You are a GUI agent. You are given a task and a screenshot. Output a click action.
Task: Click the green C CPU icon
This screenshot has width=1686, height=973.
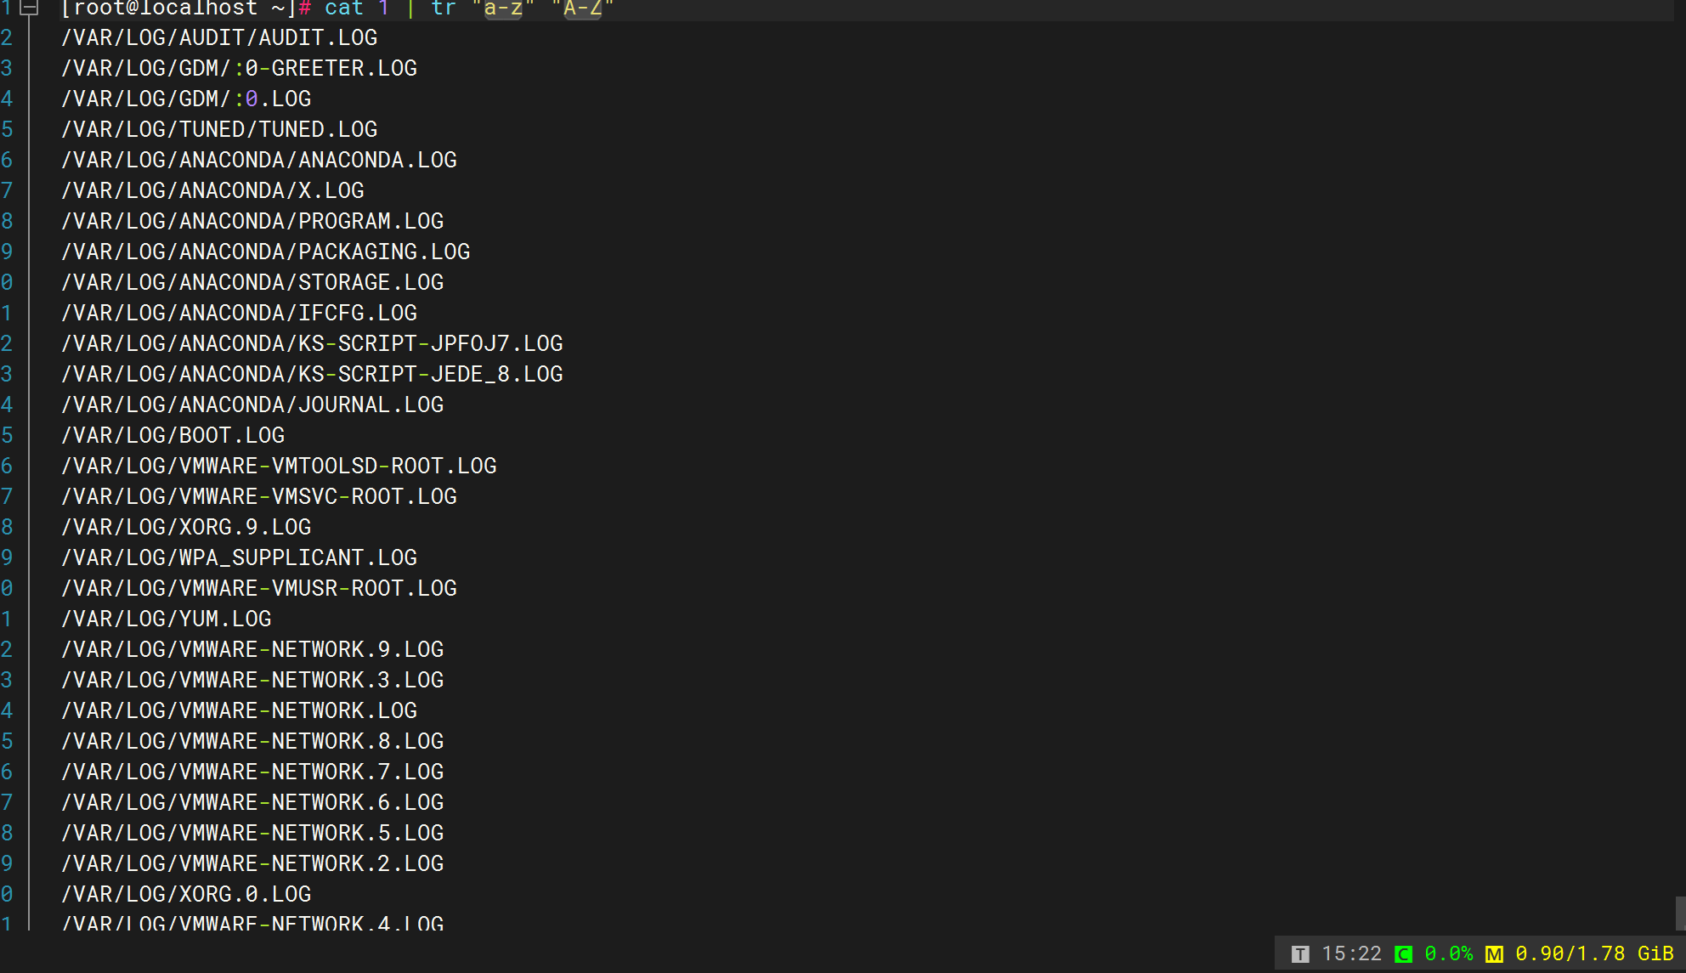point(1404,954)
